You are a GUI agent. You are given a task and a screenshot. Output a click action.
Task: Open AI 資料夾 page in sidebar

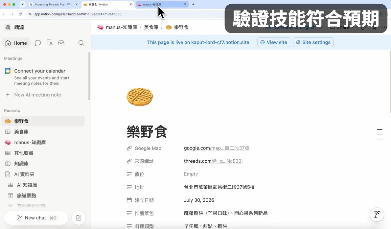pyautogui.click(x=43, y=174)
